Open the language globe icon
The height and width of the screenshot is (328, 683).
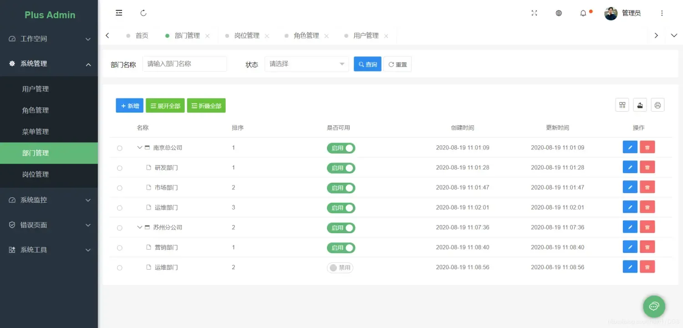click(559, 13)
